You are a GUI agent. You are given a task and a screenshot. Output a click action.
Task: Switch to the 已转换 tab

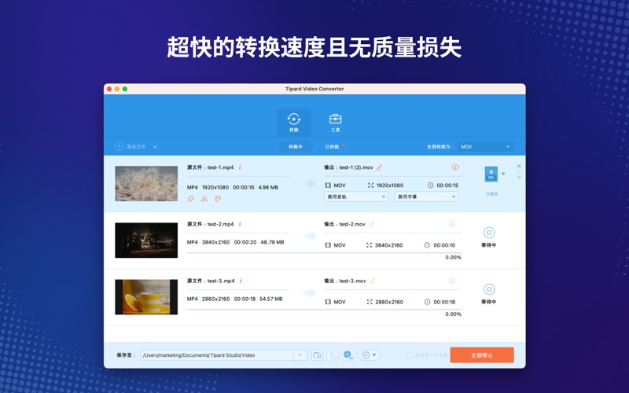(333, 147)
